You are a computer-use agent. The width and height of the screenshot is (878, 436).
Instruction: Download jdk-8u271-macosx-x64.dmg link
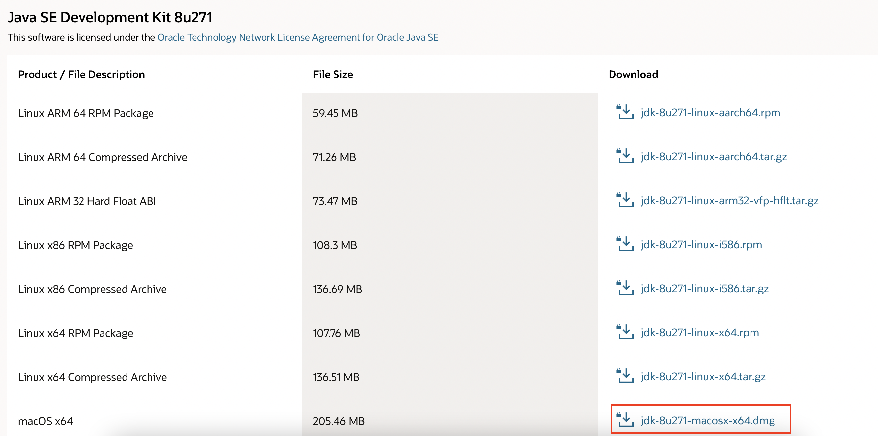707,420
